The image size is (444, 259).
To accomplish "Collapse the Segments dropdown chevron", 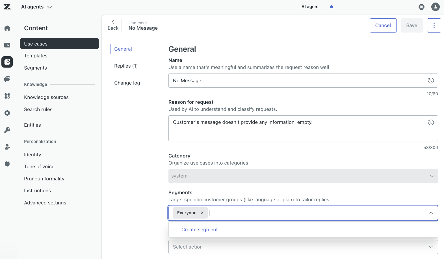I will click(x=431, y=213).
